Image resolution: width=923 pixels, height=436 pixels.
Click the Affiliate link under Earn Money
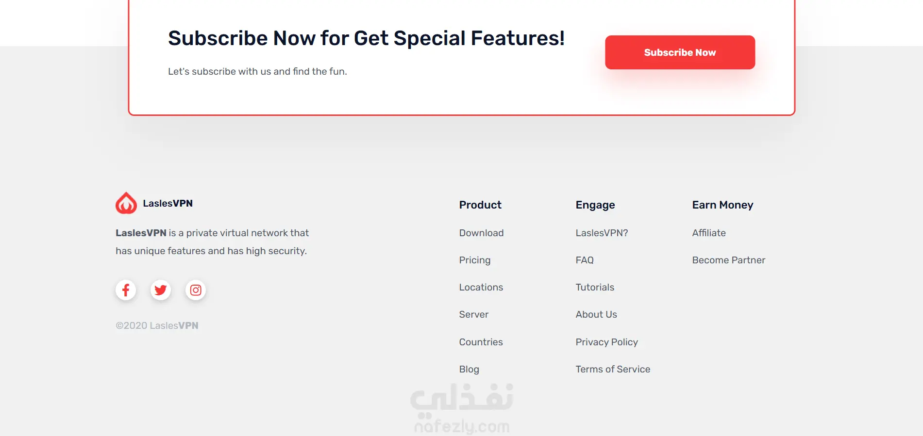(x=709, y=233)
